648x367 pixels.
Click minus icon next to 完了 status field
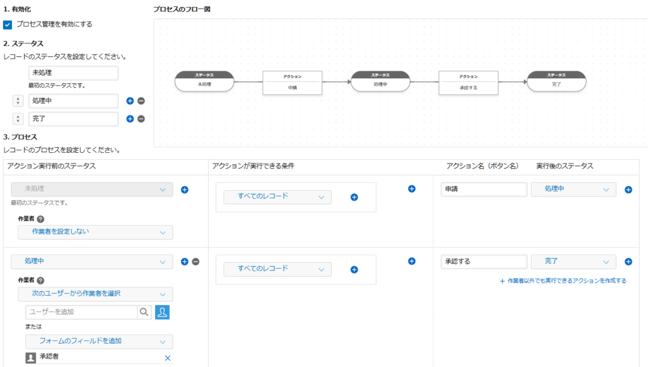(141, 119)
